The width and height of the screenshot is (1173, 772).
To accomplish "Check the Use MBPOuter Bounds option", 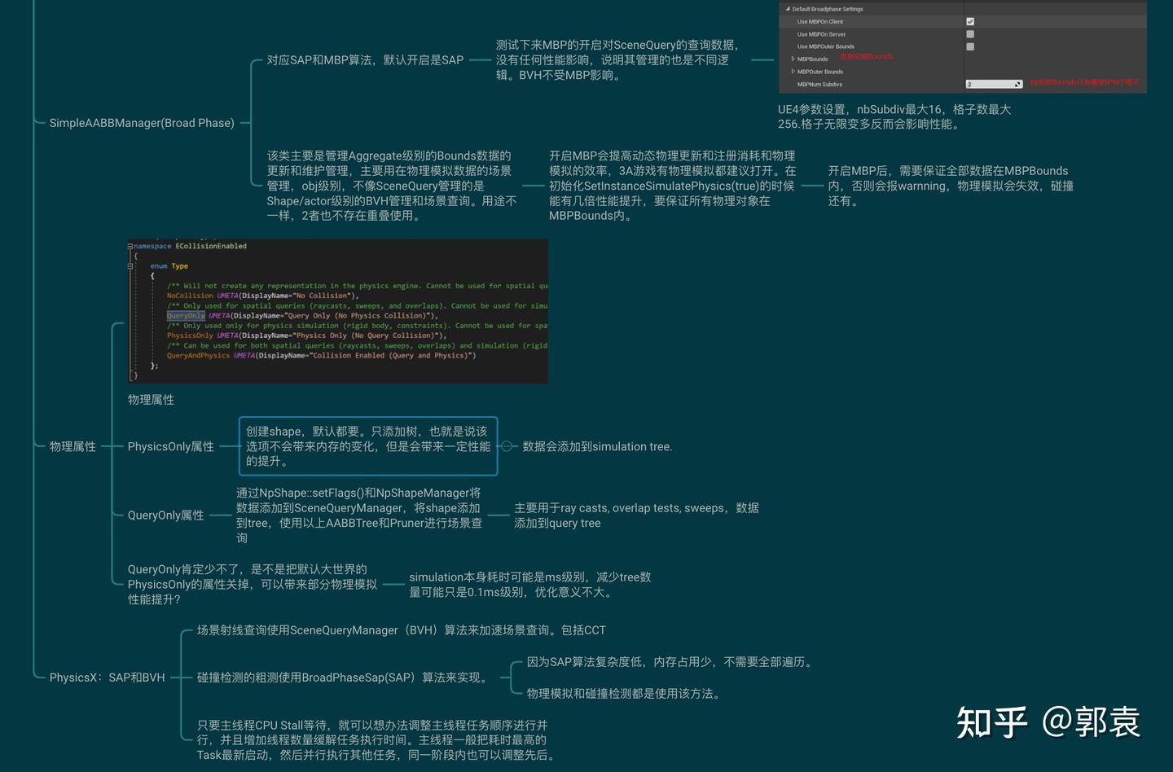I will (969, 46).
